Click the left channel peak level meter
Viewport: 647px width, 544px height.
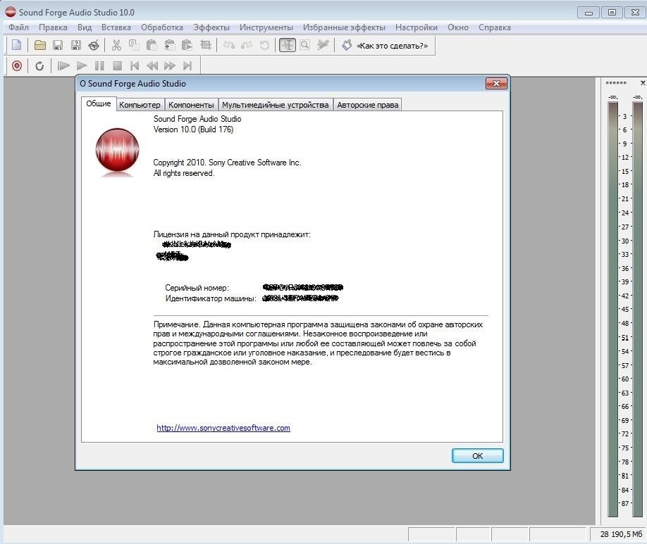click(x=612, y=309)
